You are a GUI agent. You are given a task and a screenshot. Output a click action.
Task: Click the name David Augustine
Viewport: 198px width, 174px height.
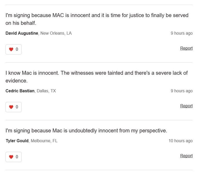click(x=22, y=33)
